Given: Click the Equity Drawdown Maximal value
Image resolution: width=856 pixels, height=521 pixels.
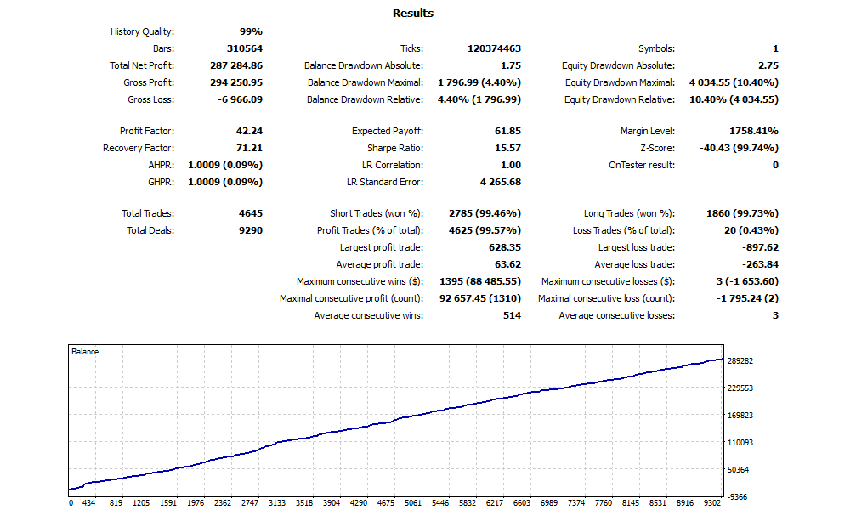Looking at the screenshot, I should click(x=734, y=82).
